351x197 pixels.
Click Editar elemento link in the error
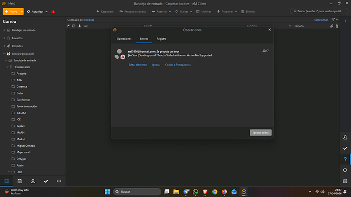pyautogui.click(x=138, y=65)
